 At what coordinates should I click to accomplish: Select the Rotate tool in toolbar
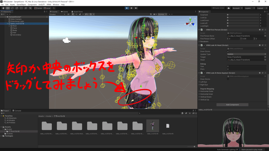12,8
